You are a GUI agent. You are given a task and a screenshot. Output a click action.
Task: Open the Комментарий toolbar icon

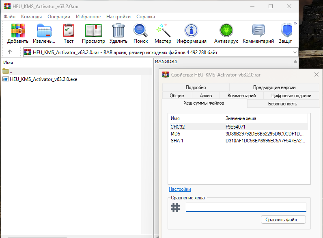click(x=258, y=31)
